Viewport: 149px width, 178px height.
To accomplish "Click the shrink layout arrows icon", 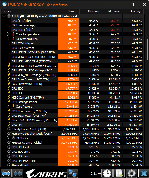I will coord(18,173).
